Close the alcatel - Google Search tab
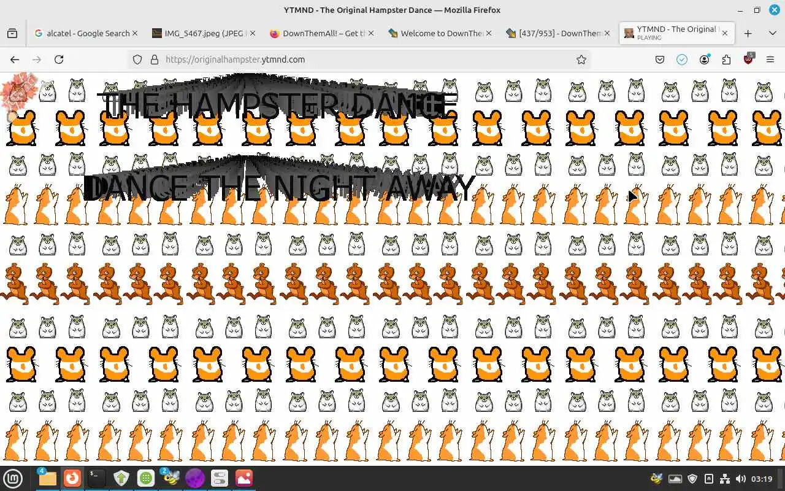785x491 pixels. click(x=135, y=33)
